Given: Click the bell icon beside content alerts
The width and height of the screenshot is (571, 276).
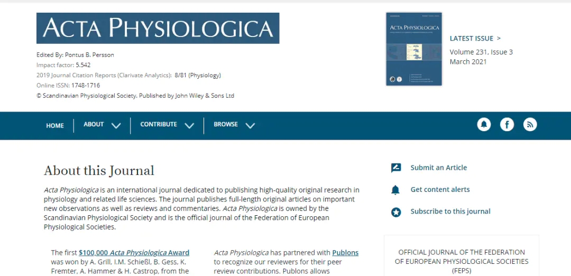Looking at the screenshot, I should (x=395, y=190).
